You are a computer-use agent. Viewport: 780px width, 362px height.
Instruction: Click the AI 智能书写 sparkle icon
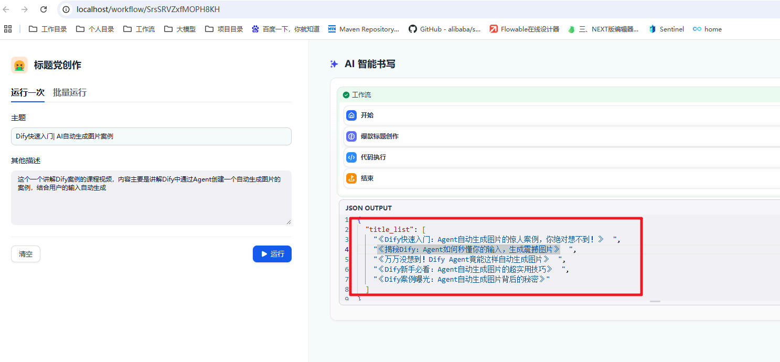(334, 64)
